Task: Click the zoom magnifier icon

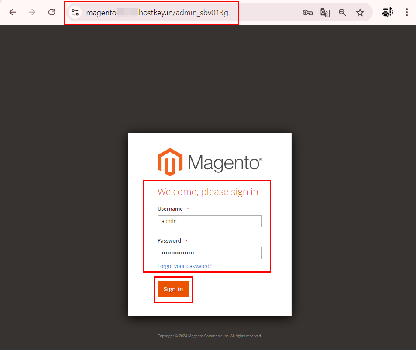Action: click(342, 13)
